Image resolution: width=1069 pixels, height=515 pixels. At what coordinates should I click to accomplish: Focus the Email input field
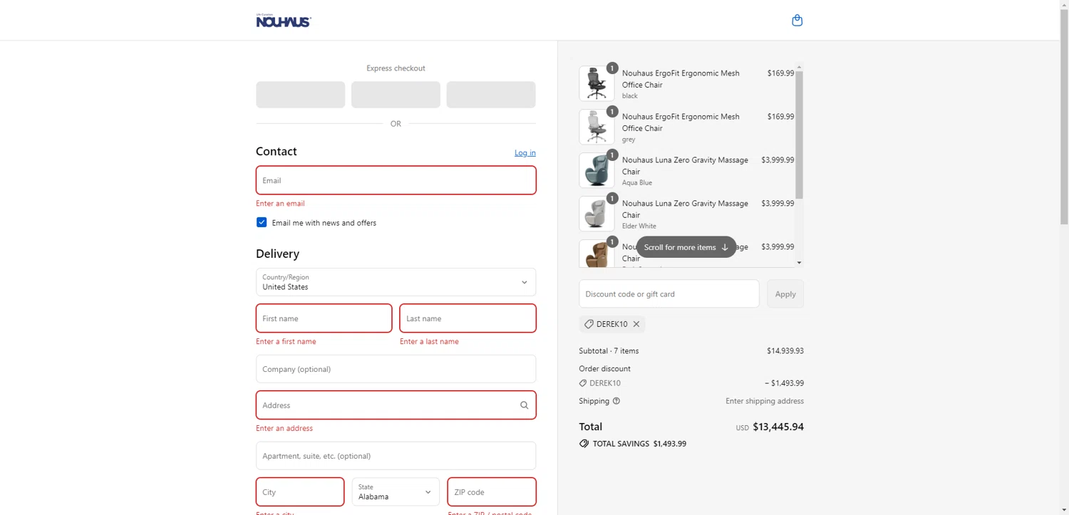point(396,180)
